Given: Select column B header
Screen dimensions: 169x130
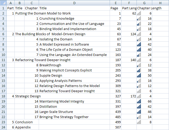Looking at the screenshot, I should 20,3.
